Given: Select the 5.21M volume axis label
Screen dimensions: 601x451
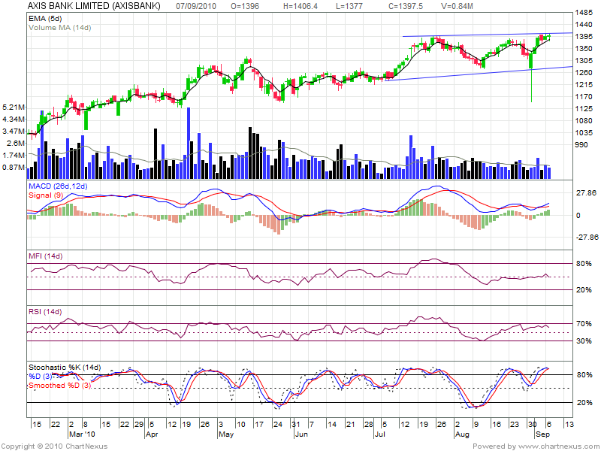Looking at the screenshot, I should (x=14, y=107).
